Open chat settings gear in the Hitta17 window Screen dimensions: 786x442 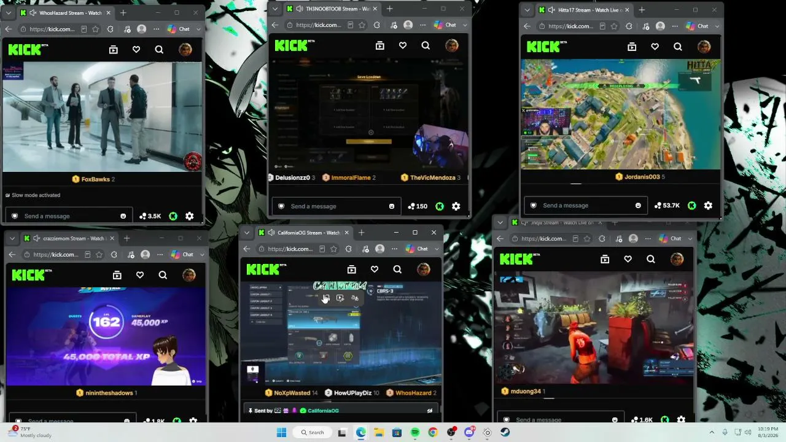[709, 206]
